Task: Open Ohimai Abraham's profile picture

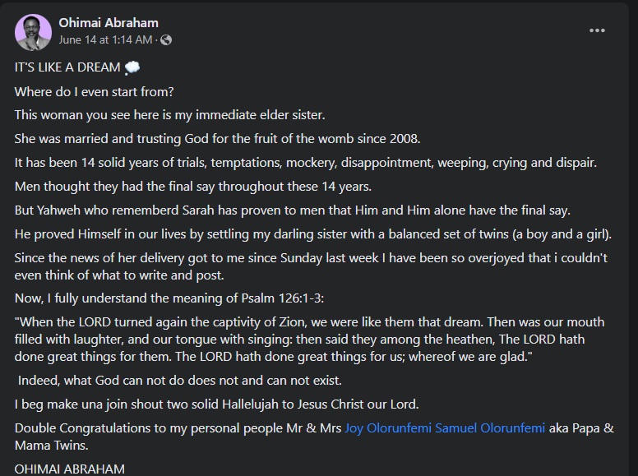Action: click(x=34, y=33)
